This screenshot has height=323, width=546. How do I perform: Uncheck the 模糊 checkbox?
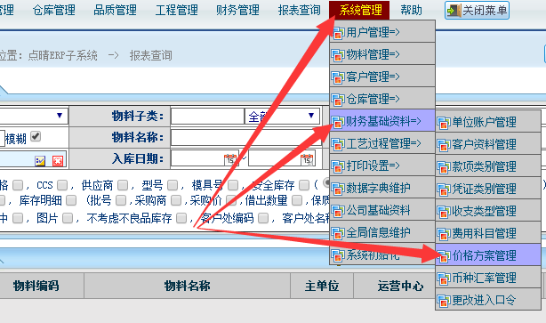(36, 136)
